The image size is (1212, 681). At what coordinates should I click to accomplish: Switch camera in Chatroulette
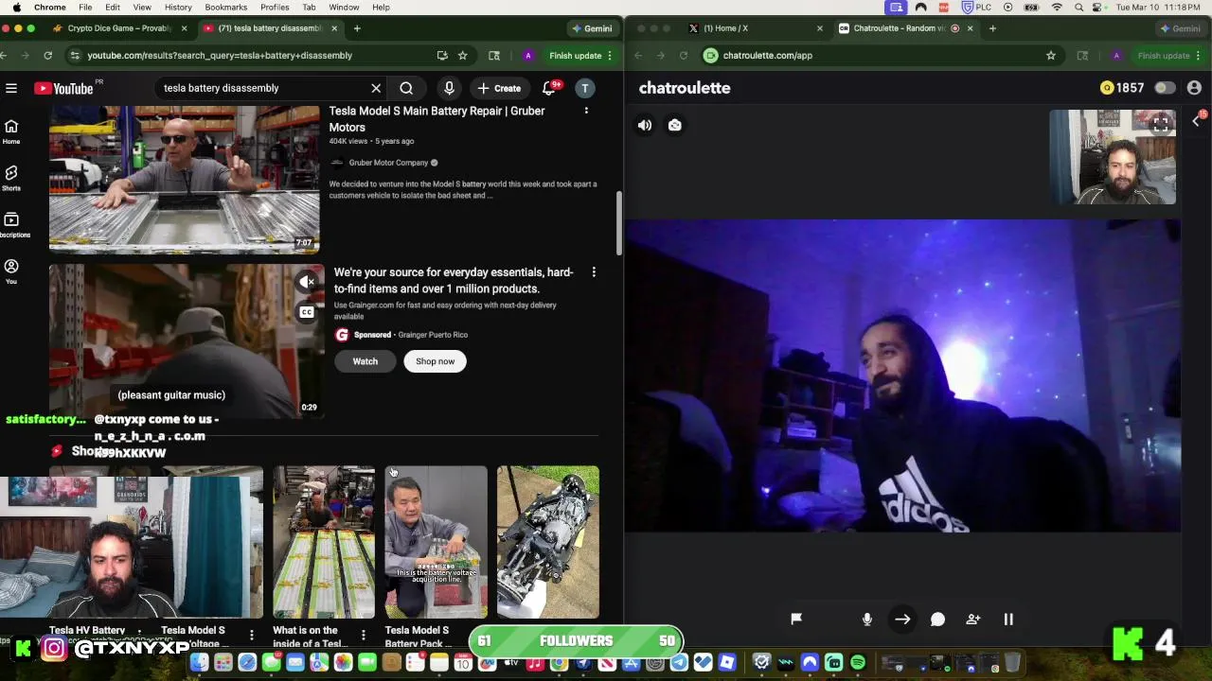coord(675,125)
